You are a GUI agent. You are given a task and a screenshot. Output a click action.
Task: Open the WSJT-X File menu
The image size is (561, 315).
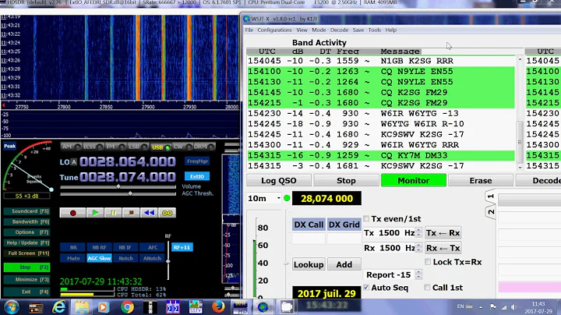pos(249,30)
